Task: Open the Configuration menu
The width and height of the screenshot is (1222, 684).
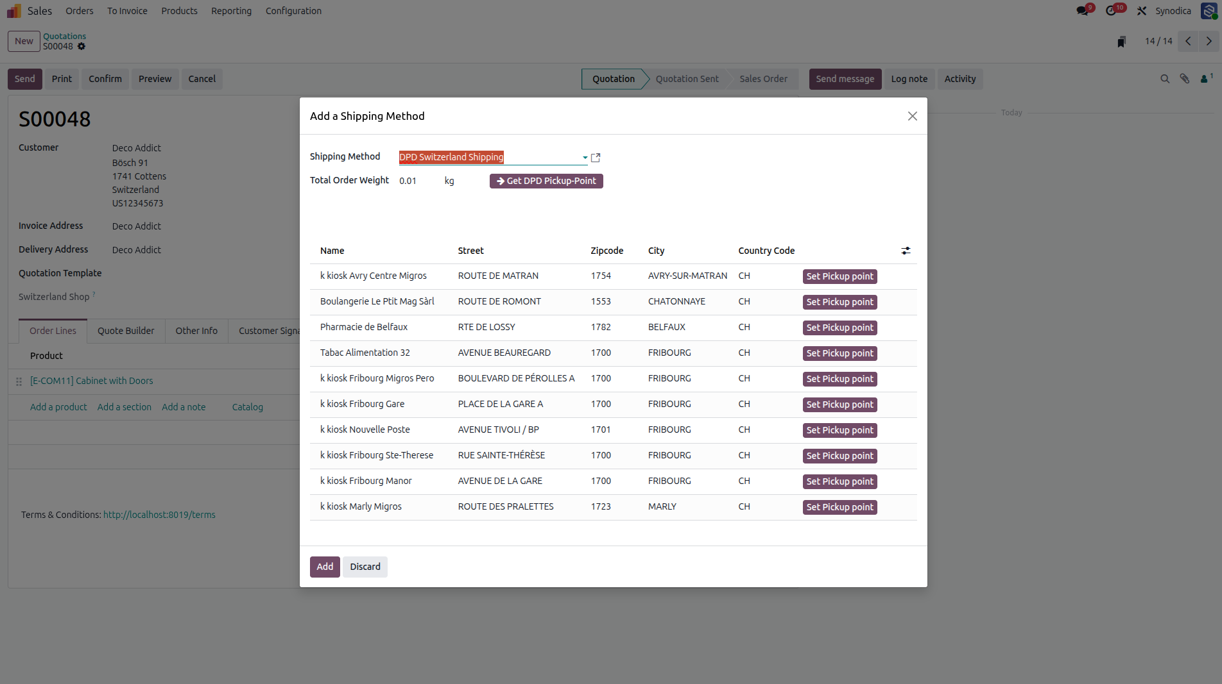Action: pyautogui.click(x=293, y=11)
